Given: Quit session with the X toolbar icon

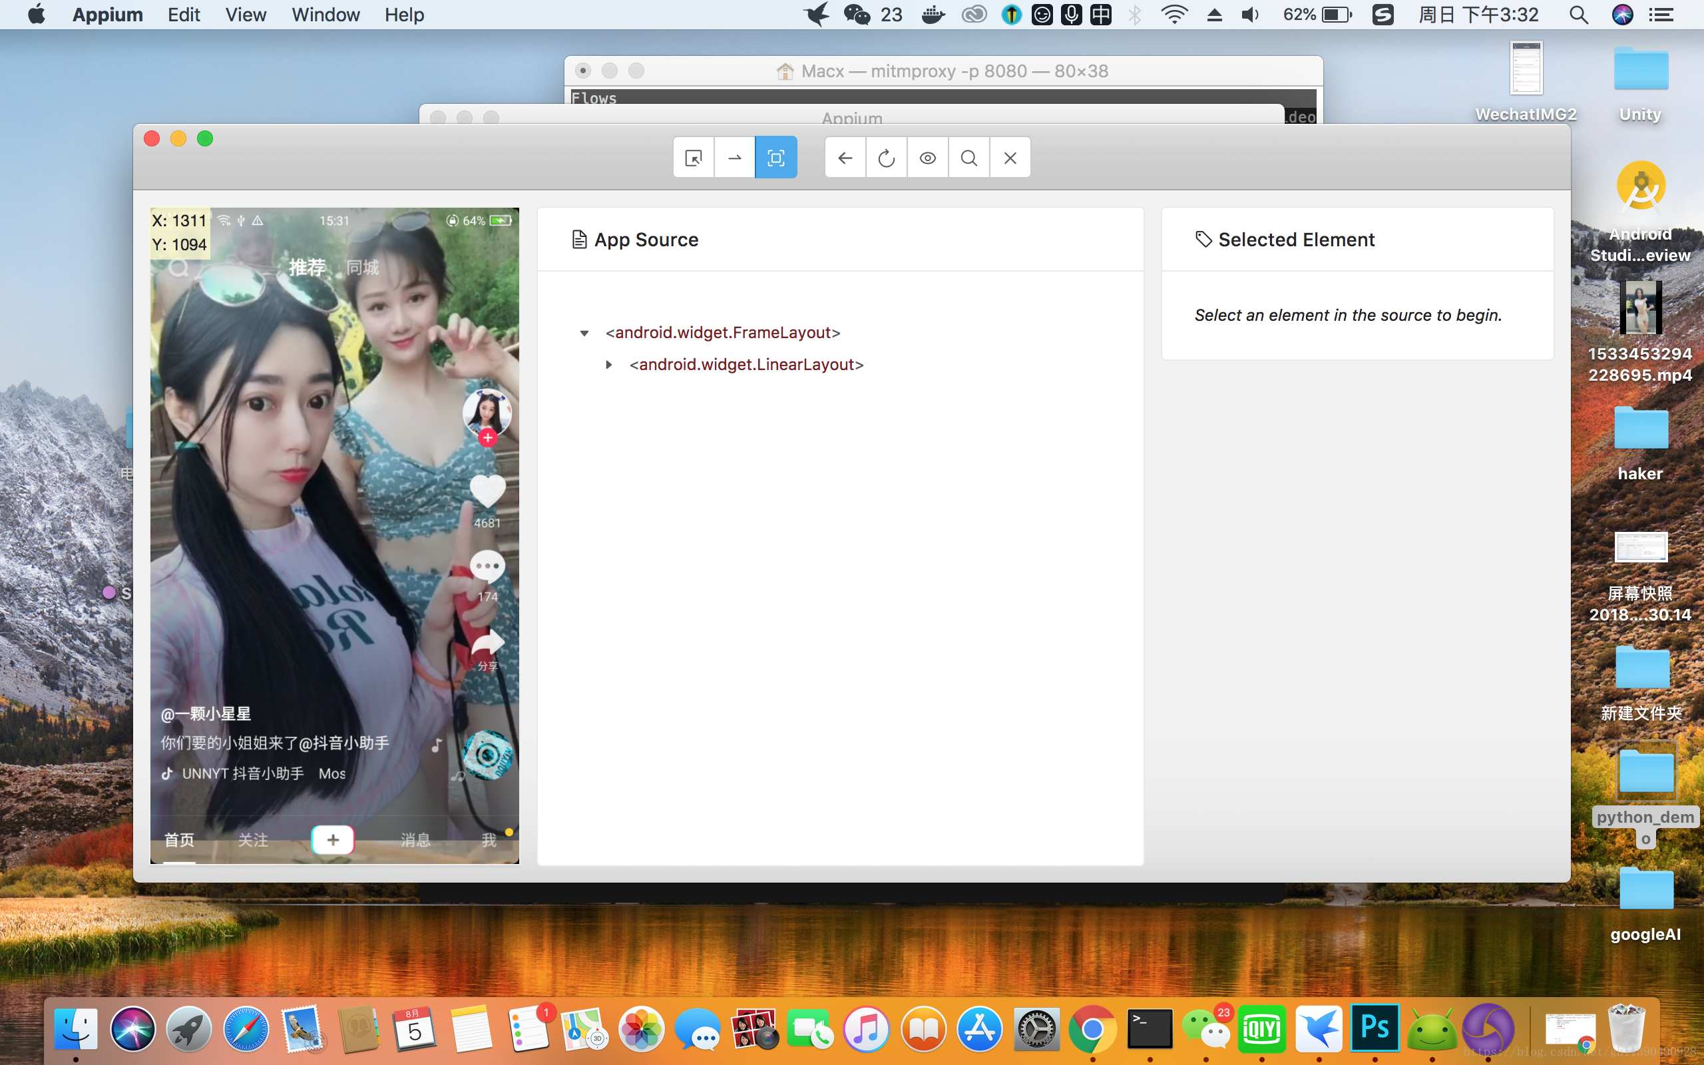Looking at the screenshot, I should (1010, 158).
